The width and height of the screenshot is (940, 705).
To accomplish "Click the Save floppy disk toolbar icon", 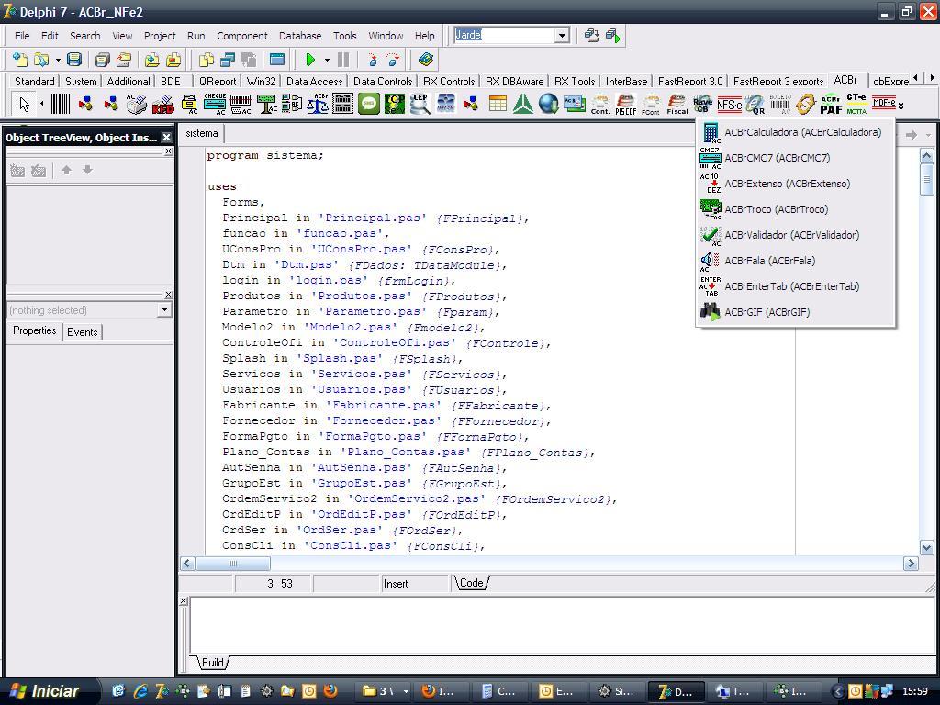I will pyautogui.click(x=73, y=60).
